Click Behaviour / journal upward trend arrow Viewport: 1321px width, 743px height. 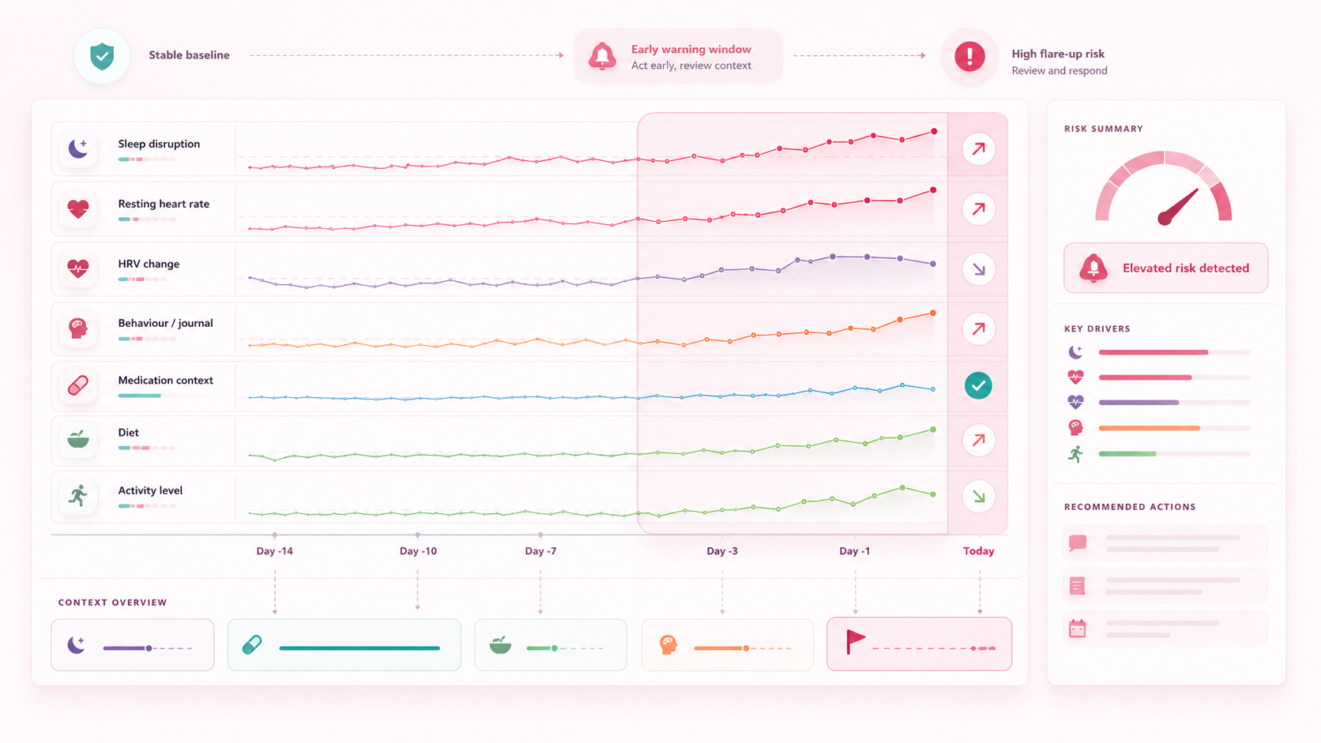[978, 328]
